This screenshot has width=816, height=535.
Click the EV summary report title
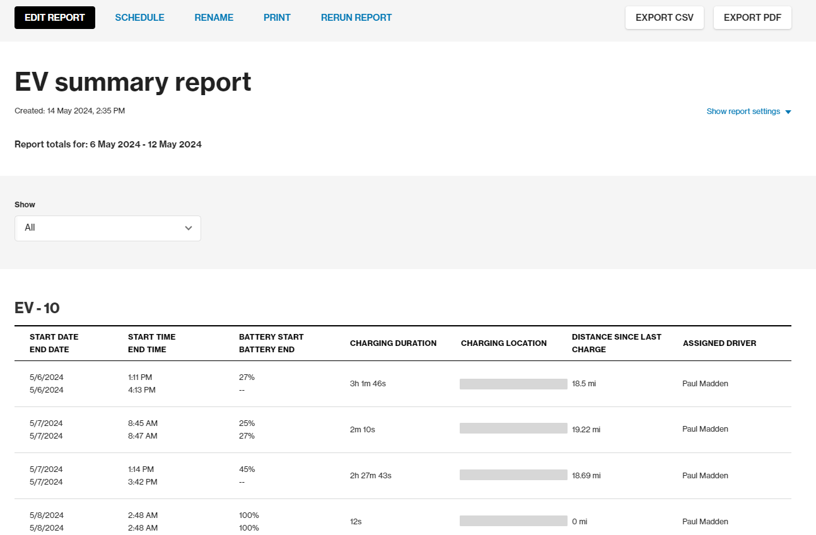pos(132,82)
